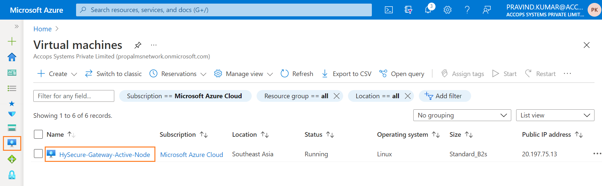The width and height of the screenshot is (602, 186).
Task: Open the teal storage icon in the sidebar
Action: pos(12,128)
